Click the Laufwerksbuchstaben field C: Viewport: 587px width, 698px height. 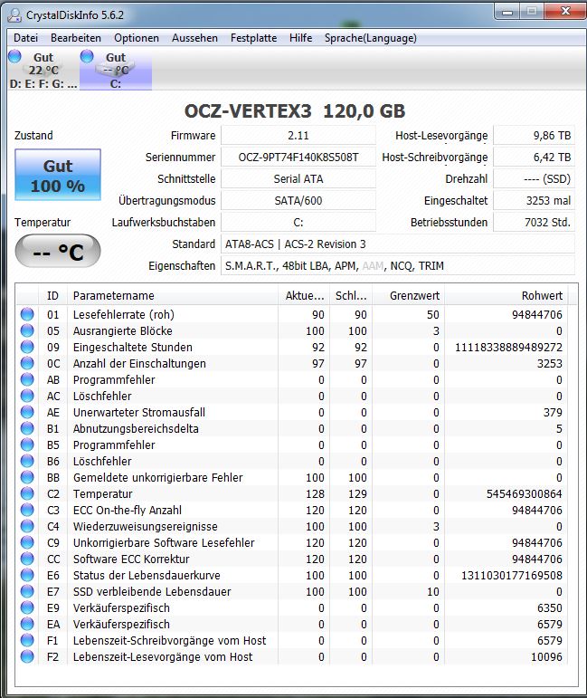point(298,222)
